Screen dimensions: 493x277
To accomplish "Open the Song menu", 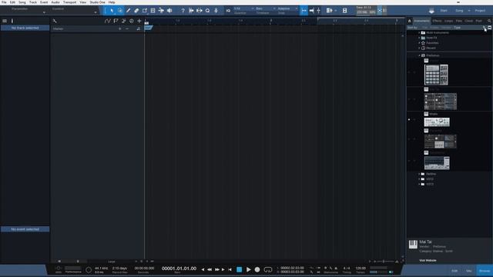I will point(22,2).
